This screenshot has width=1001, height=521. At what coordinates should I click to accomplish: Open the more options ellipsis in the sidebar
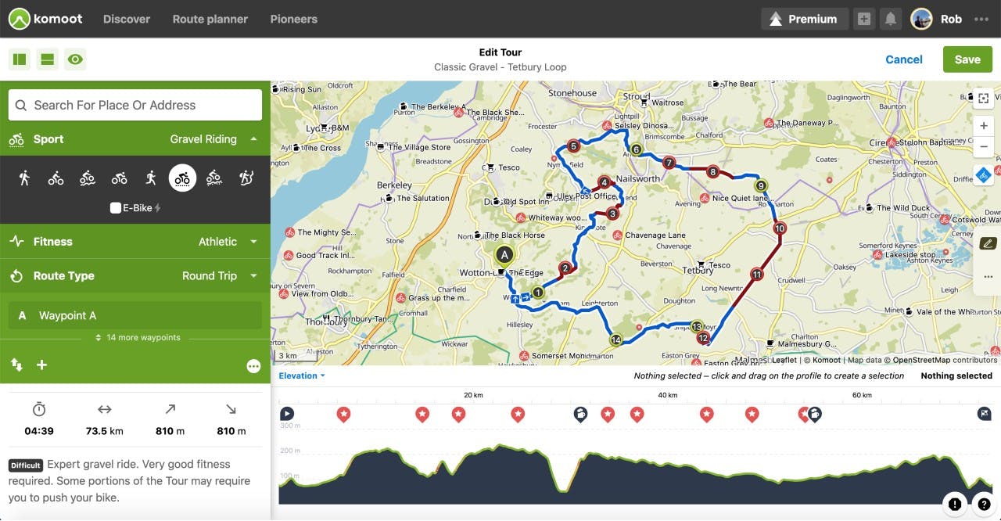pos(253,365)
